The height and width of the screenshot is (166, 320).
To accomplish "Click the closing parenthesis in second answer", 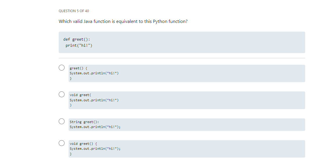I will click(x=71, y=105).
